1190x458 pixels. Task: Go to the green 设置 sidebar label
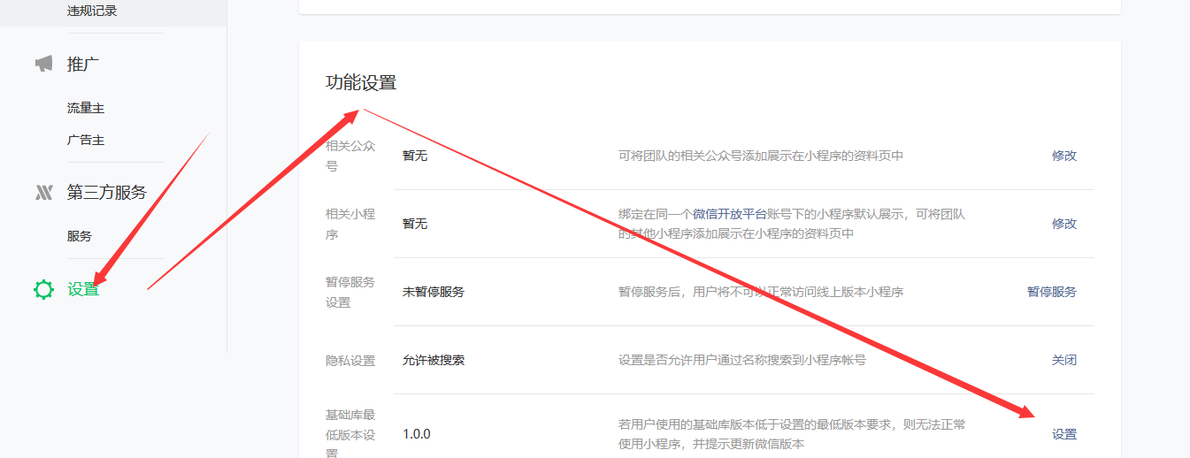click(83, 289)
